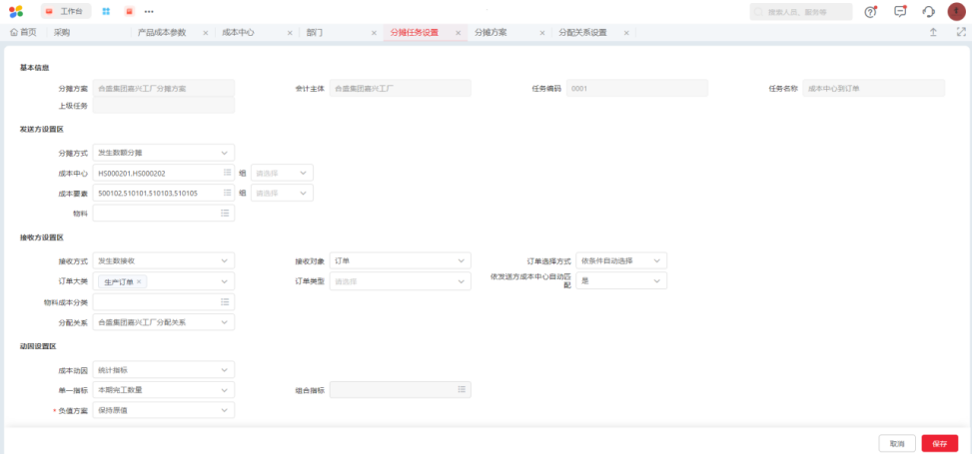Open the 成本要素 list picker icon
Image resolution: width=973 pixels, height=454 pixels.
click(x=227, y=193)
